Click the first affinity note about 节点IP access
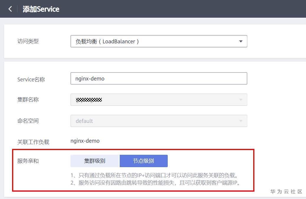 155,175
